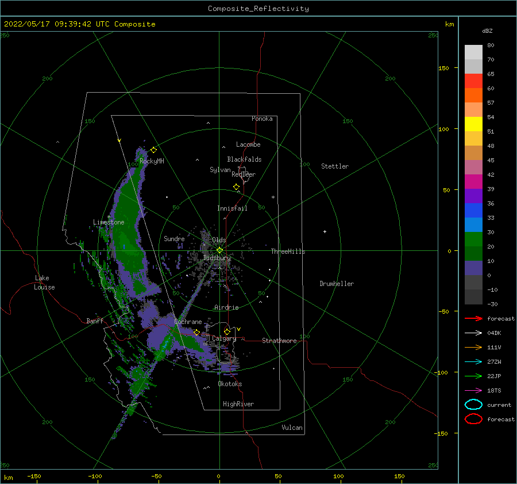Viewport: 517px width, 484px height.
Task: Click the HighRiver label
Action: (238, 404)
